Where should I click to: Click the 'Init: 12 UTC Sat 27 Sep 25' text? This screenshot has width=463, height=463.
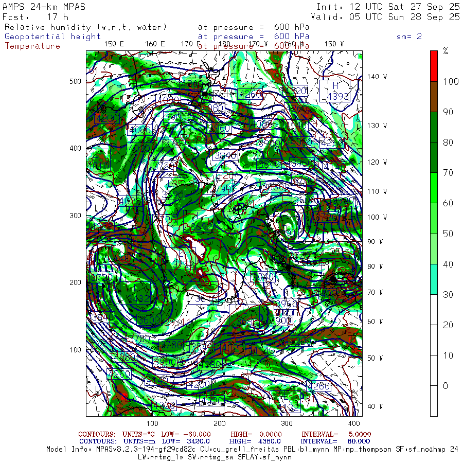pyautogui.click(x=388, y=7)
